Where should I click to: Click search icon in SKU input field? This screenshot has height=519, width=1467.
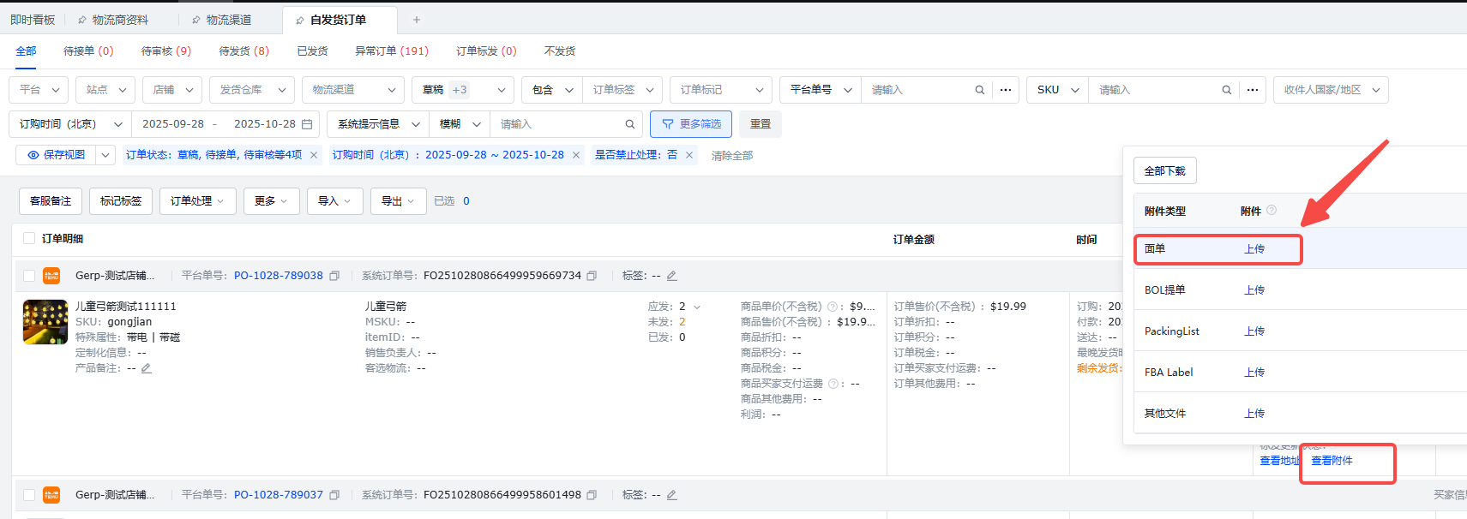[x=1226, y=90]
